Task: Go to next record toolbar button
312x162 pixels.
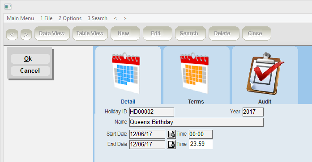Action: [x=26, y=34]
